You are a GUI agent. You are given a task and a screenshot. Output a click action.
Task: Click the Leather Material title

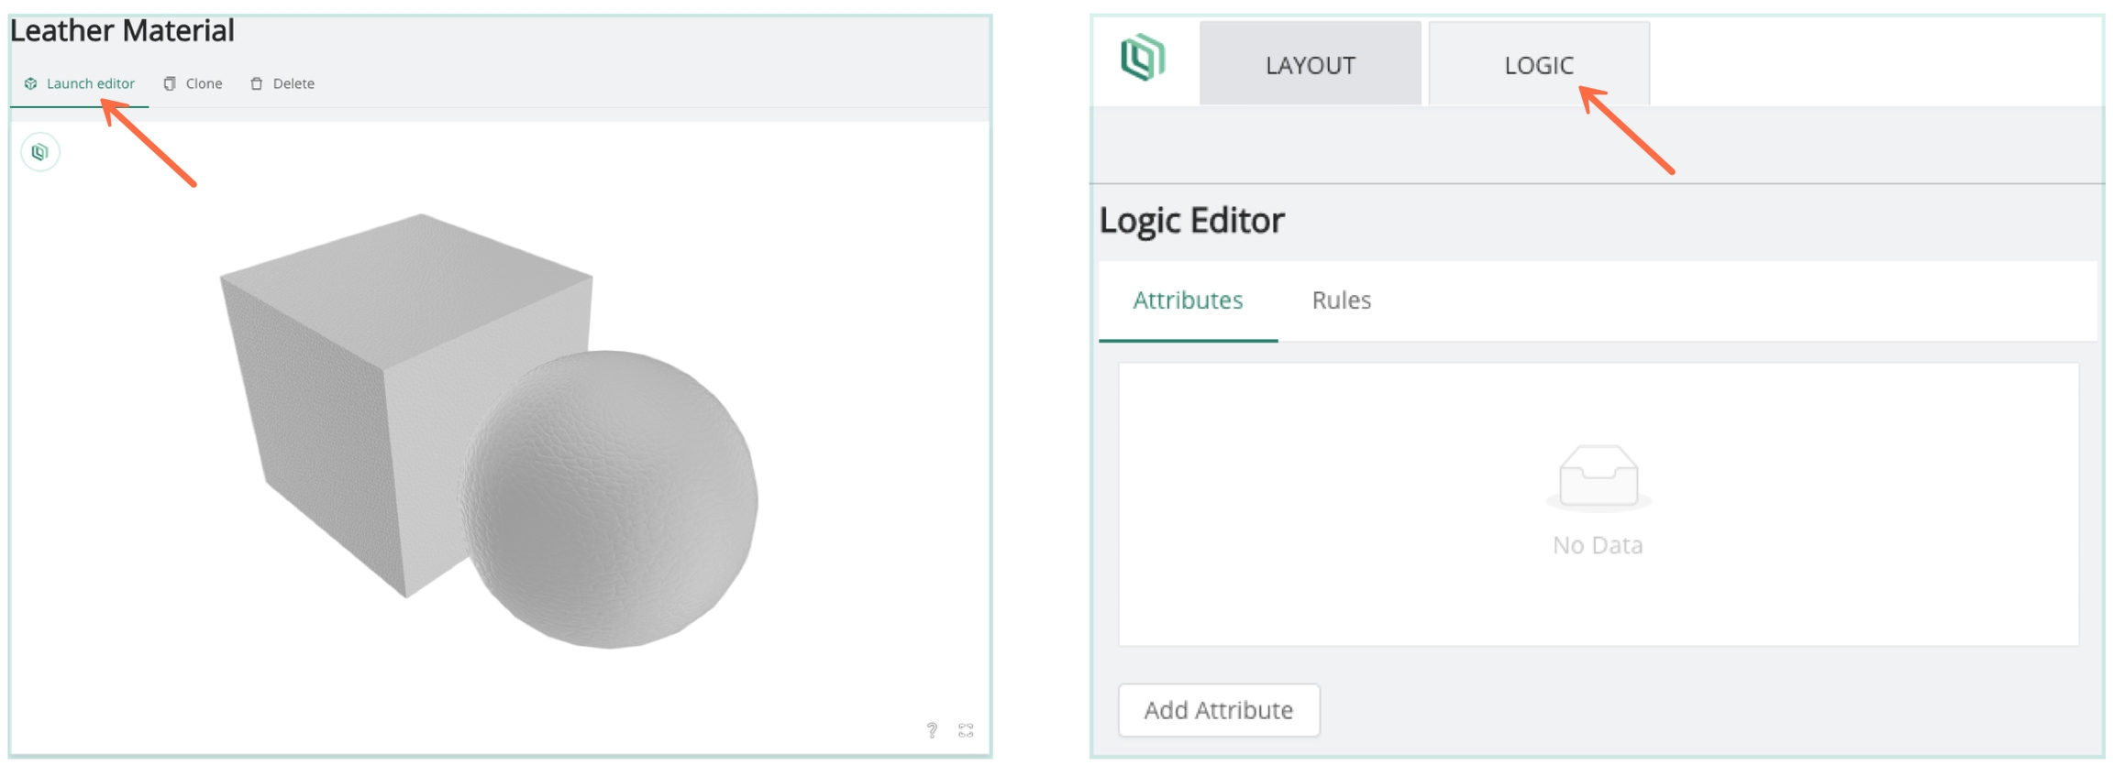tap(122, 31)
